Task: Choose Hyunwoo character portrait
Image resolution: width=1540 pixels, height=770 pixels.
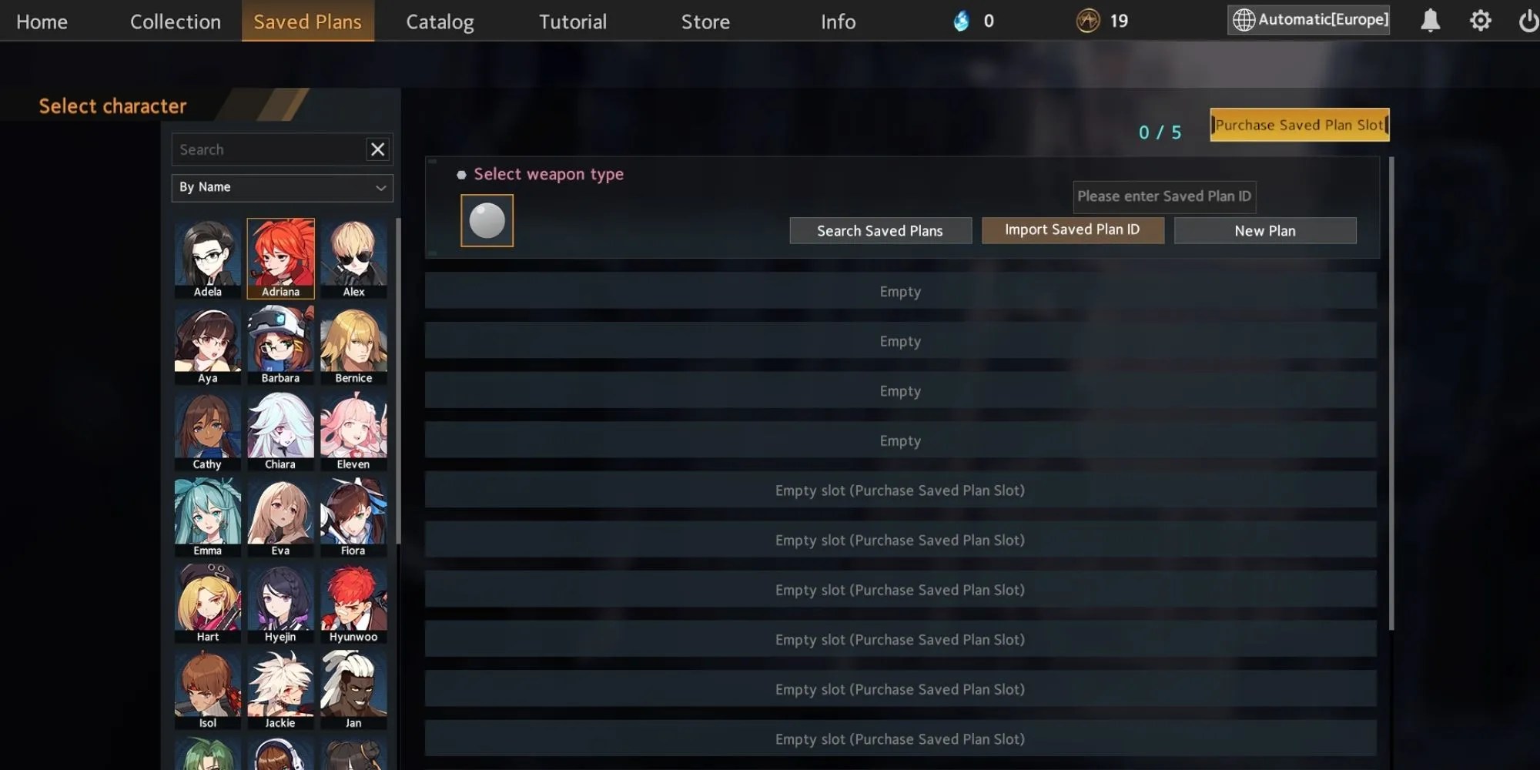Action: click(353, 604)
